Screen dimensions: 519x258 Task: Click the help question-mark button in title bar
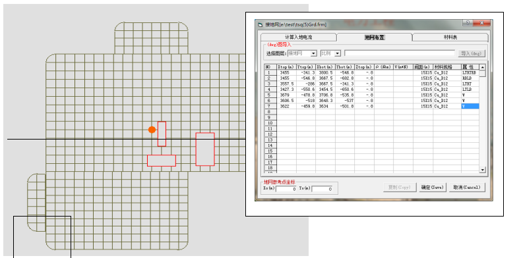(x=468, y=23)
